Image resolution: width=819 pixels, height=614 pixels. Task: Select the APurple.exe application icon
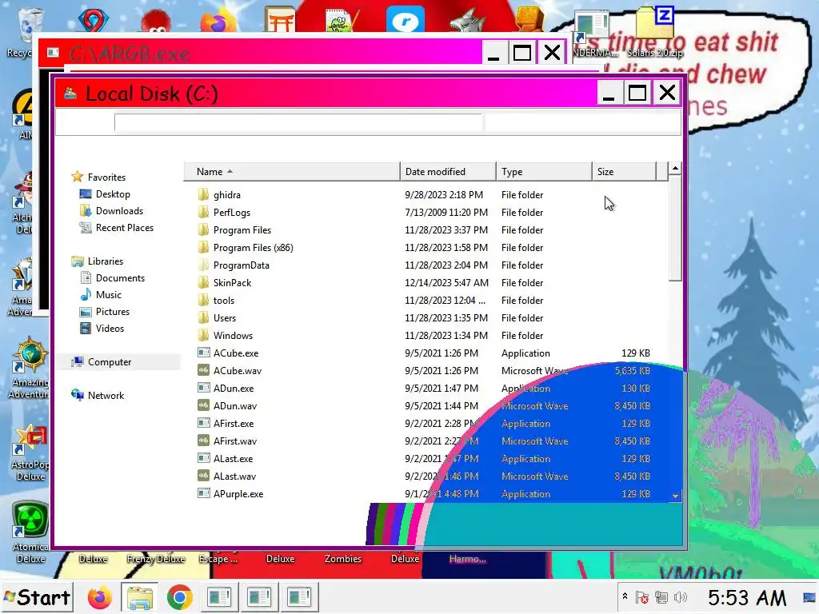point(204,493)
